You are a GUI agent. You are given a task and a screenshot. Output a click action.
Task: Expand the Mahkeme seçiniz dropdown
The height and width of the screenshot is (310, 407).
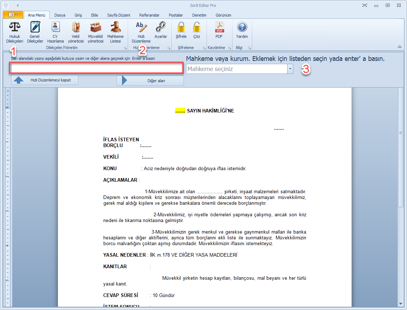(x=290, y=69)
